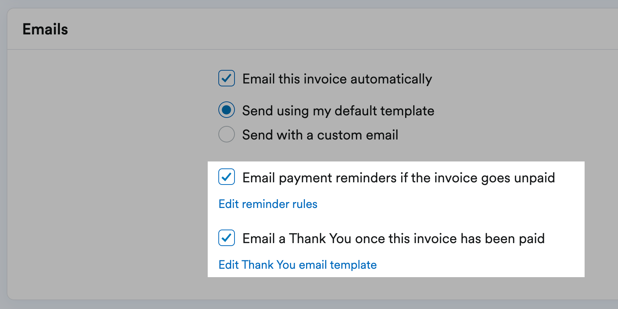
Task: Toggle Email a Thank You checkbox
Action: coord(226,238)
